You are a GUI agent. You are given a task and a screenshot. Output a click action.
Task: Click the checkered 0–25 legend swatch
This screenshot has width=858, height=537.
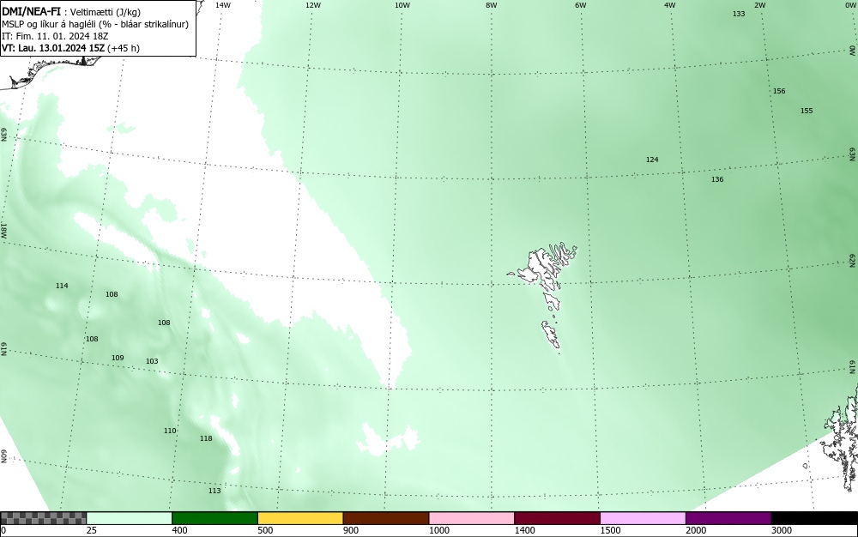[43, 518]
